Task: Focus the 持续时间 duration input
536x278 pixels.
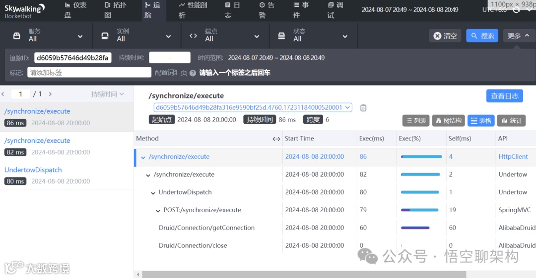Action: (x=170, y=58)
